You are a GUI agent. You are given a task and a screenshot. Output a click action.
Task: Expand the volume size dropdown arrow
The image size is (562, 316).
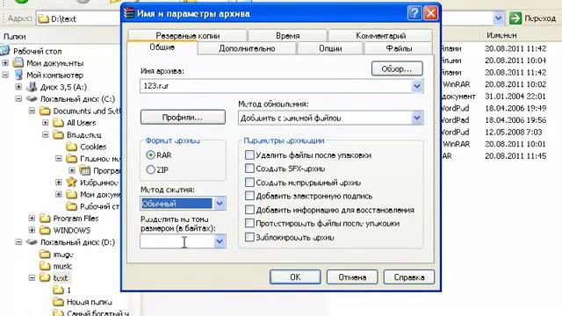[220, 241]
